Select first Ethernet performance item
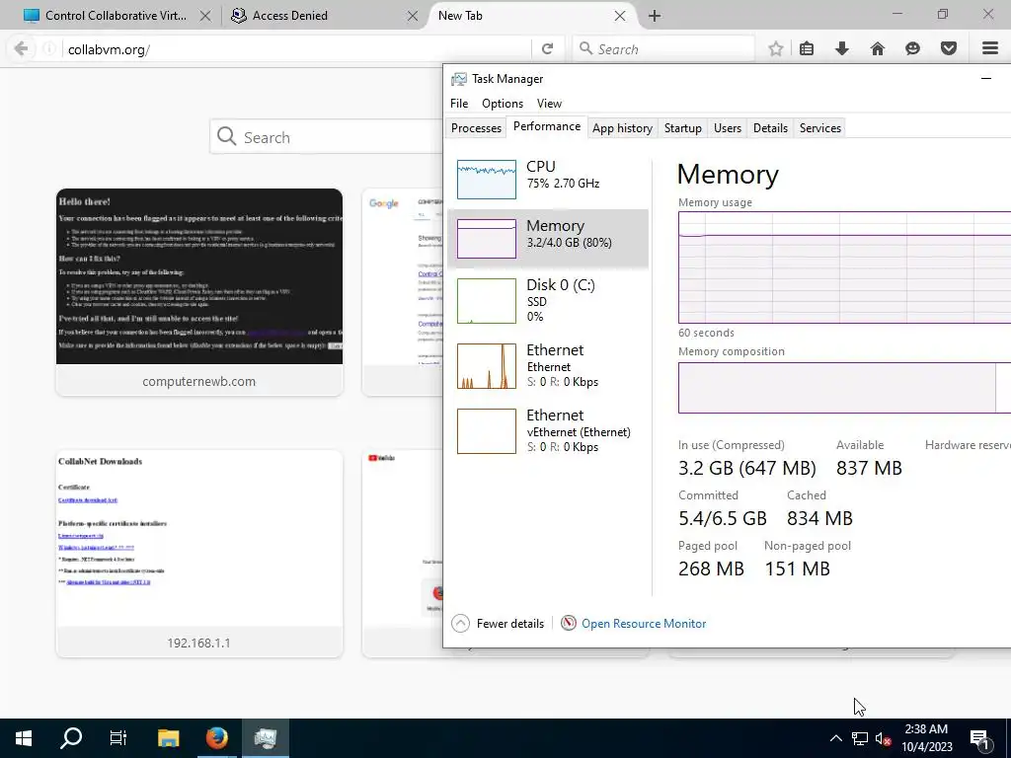The height and width of the screenshot is (758, 1011). point(548,365)
